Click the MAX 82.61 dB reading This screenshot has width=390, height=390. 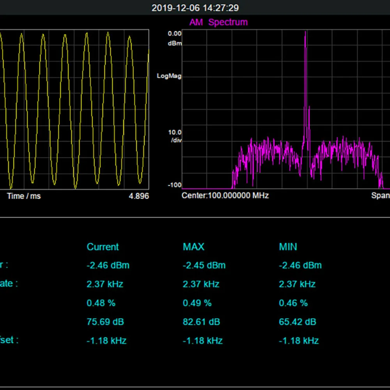tap(201, 322)
